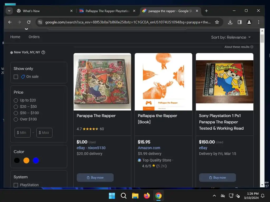This screenshot has height=202, width=270.
Task: Click the page address bar URL
Action: 128,22
